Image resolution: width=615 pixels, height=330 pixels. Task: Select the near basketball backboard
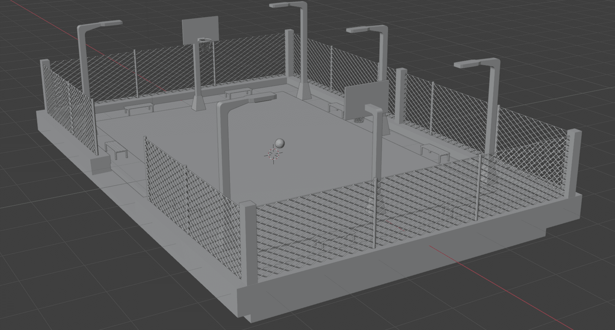(366, 99)
